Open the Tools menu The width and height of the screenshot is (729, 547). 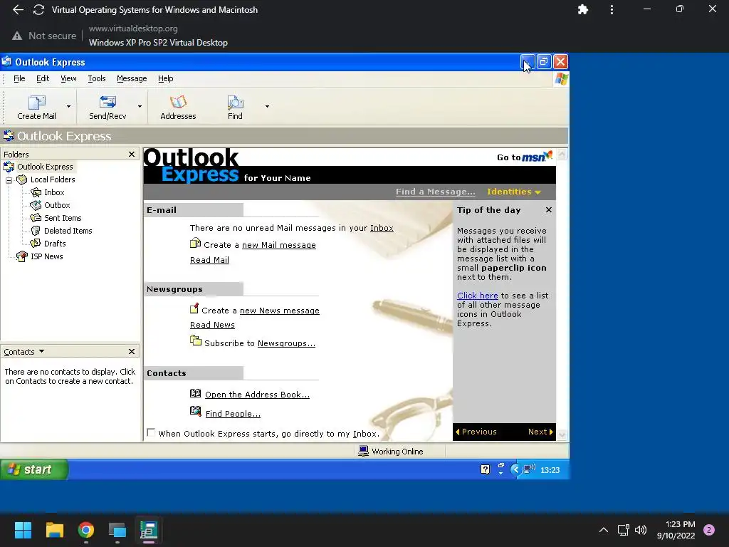click(97, 78)
